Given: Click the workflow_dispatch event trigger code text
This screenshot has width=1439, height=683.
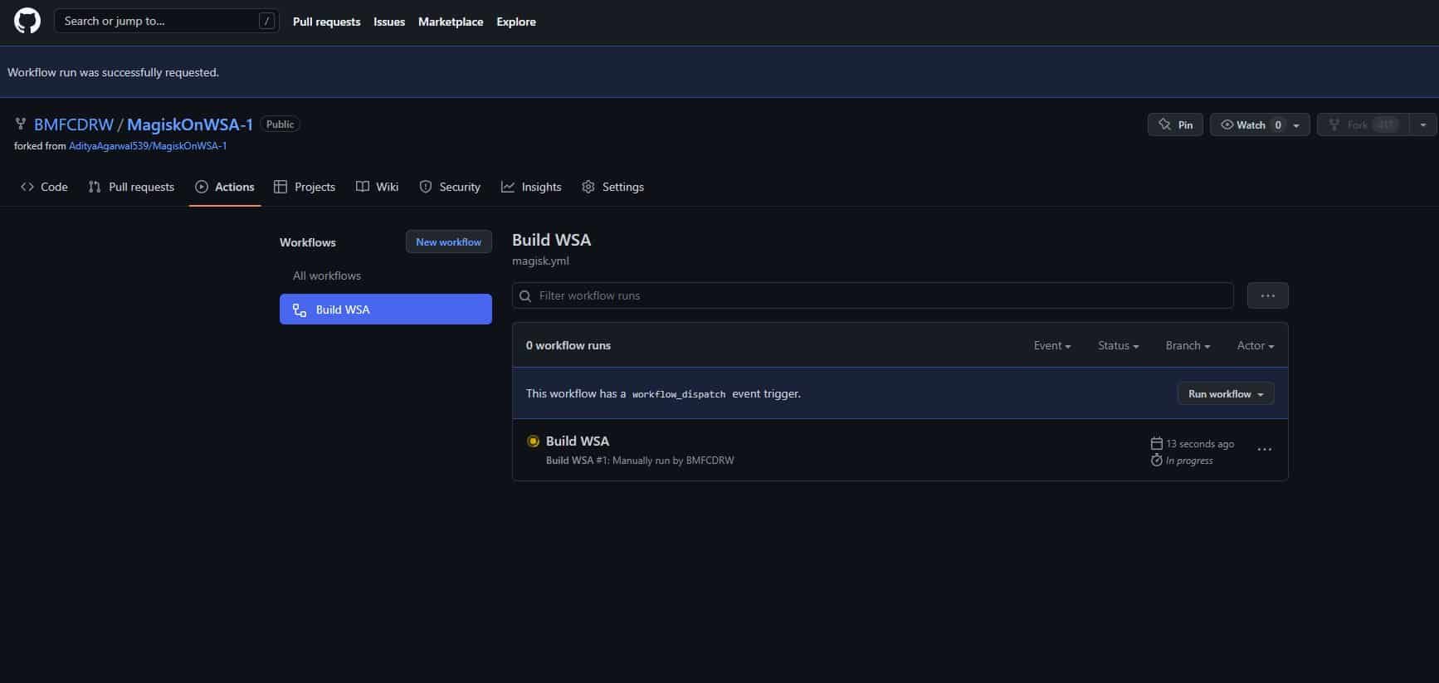Looking at the screenshot, I should 679,394.
